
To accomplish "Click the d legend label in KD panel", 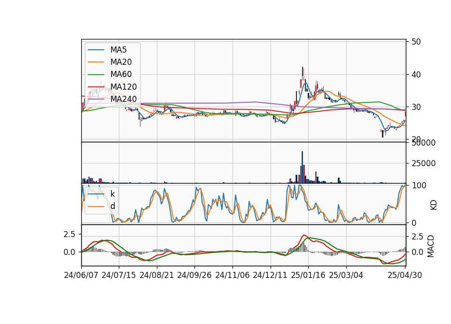I will (x=113, y=207).
